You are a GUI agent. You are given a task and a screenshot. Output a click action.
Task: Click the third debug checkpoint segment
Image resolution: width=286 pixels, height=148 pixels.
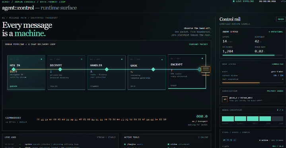tap(253, 119)
